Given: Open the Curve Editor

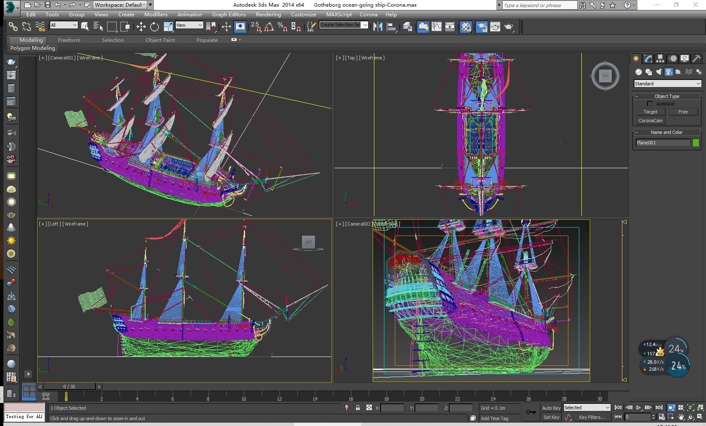Looking at the screenshot, I should pos(436,27).
